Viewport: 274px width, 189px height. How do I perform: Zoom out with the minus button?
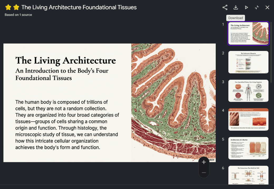204,173
